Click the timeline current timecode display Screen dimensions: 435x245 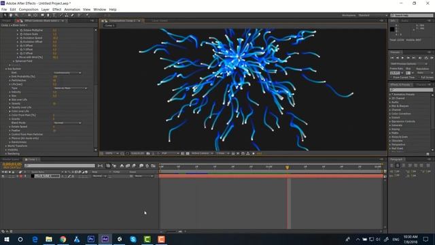[12, 165]
